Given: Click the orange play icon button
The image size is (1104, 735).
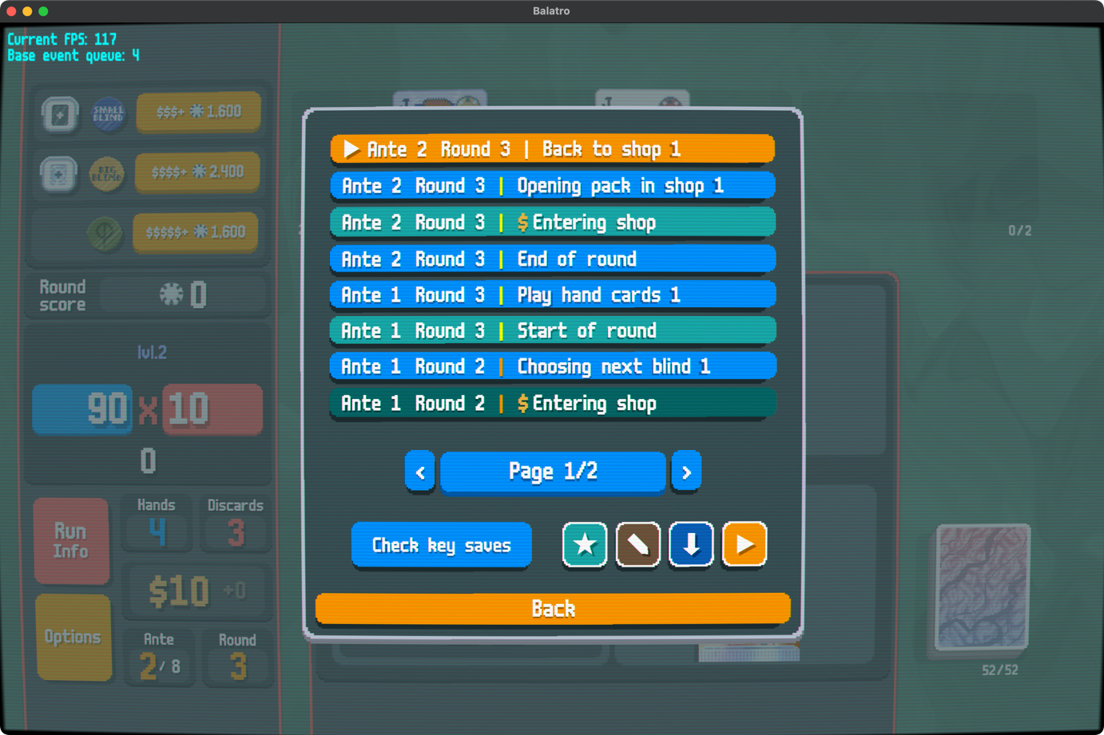Looking at the screenshot, I should click(745, 545).
